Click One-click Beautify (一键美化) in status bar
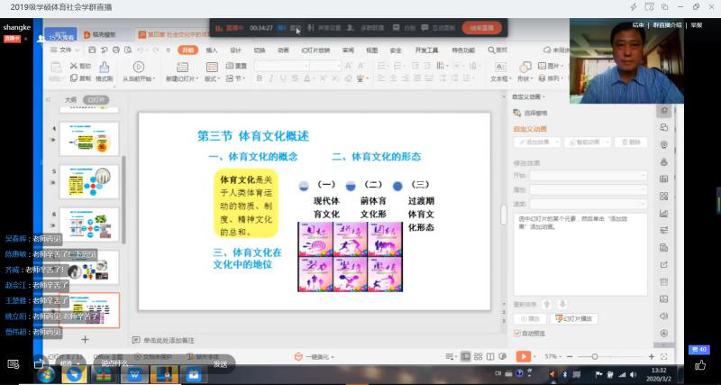721x385 pixels. tap(314, 356)
